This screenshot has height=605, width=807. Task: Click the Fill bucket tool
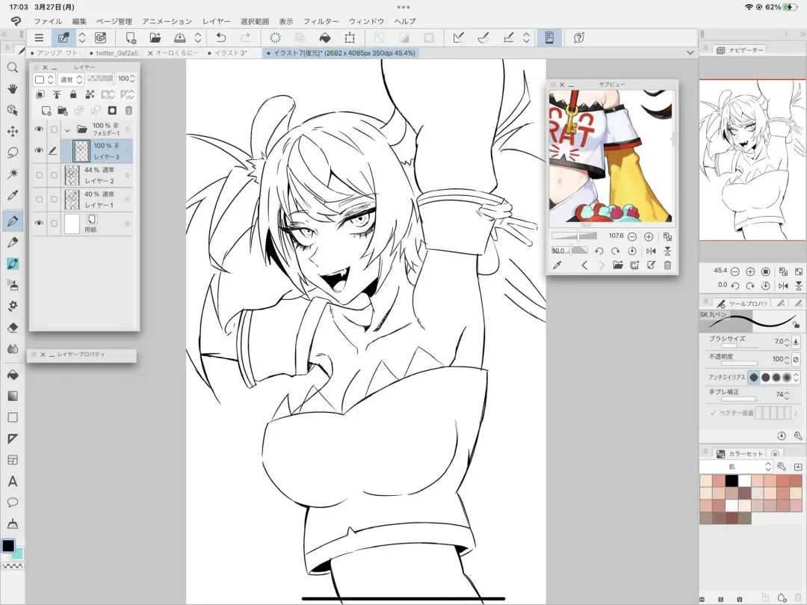[x=12, y=375]
